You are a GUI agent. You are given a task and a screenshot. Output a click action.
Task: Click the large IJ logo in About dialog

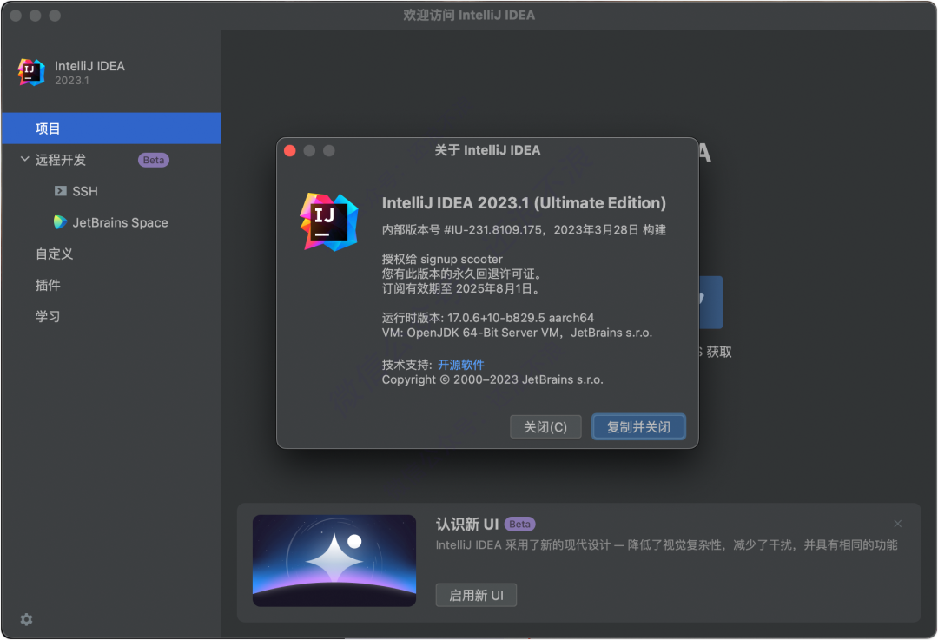(329, 221)
